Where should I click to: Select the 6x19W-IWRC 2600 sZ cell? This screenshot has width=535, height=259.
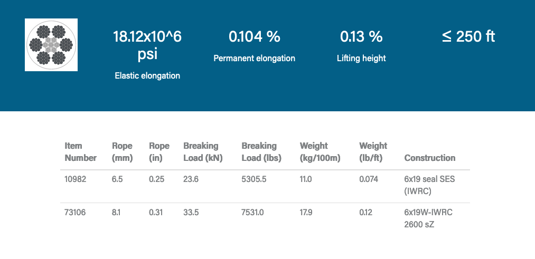point(428,219)
